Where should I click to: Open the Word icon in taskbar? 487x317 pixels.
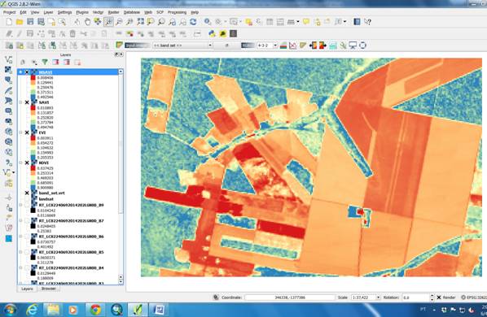[159, 310]
